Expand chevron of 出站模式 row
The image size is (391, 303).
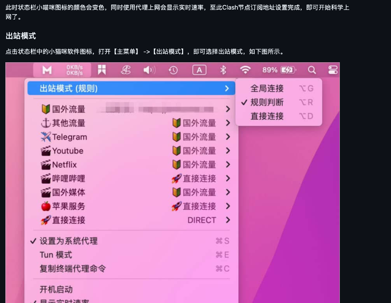(227, 88)
